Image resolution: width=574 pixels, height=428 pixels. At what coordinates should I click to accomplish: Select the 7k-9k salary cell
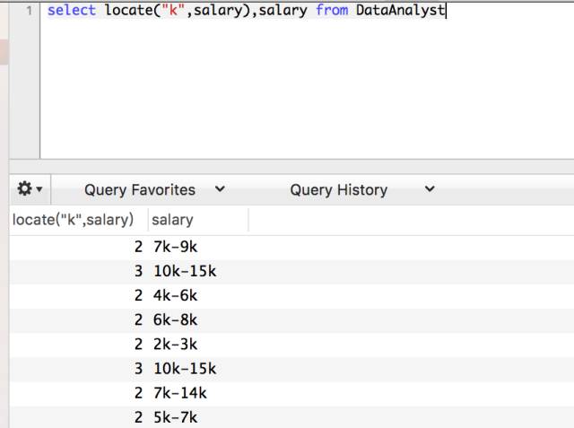click(176, 247)
